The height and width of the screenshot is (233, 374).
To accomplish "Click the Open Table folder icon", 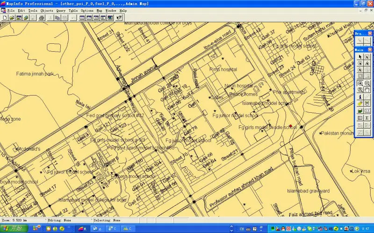I will 12,18.
